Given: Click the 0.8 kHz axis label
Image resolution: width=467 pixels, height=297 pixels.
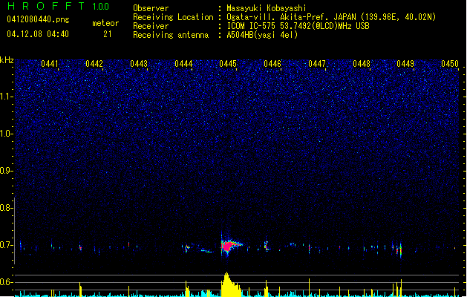Looking at the screenshot, I should pos(6,208).
